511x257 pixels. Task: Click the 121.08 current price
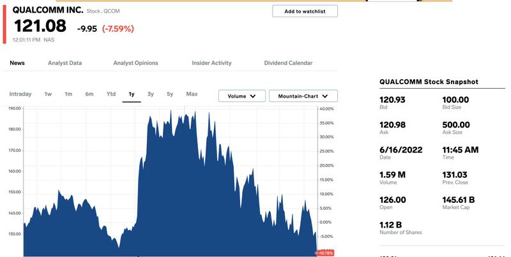click(40, 26)
